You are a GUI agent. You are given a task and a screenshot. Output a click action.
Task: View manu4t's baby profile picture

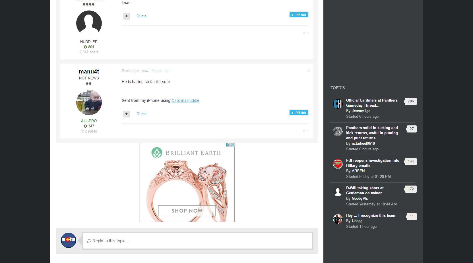(89, 102)
